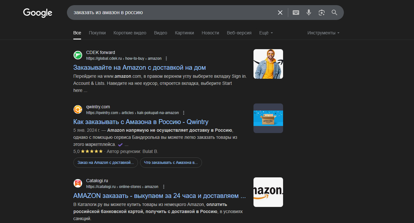Expand the Ещё dropdown menu

click(266, 33)
